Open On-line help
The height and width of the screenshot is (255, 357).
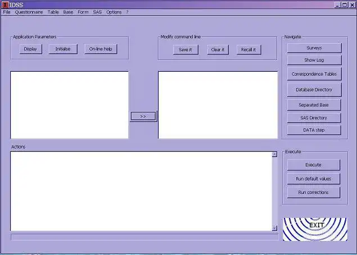coord(101,49)
